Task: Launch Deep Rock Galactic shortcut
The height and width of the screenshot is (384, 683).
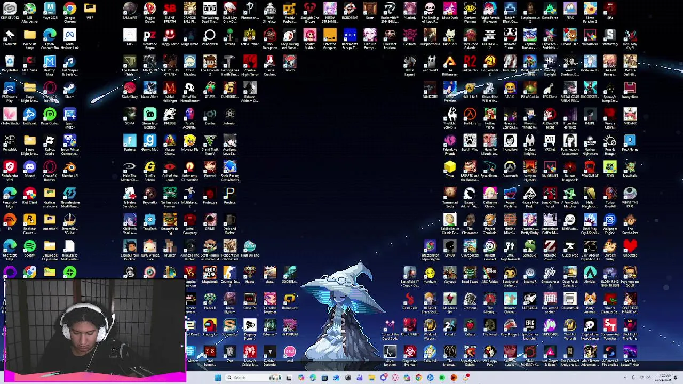Action: pos(470,39)
